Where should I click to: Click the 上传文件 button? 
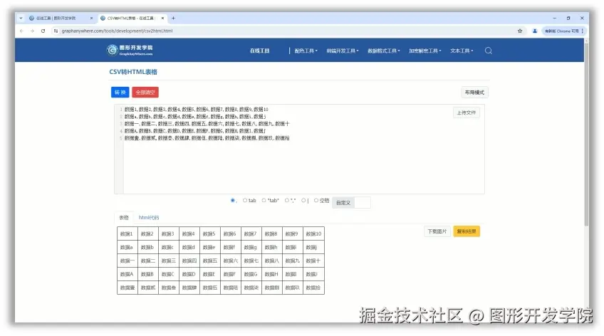pos(466,112)
